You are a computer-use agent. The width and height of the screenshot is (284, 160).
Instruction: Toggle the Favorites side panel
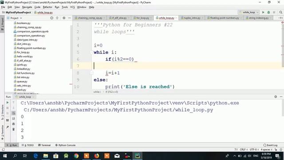click(2, 132)
